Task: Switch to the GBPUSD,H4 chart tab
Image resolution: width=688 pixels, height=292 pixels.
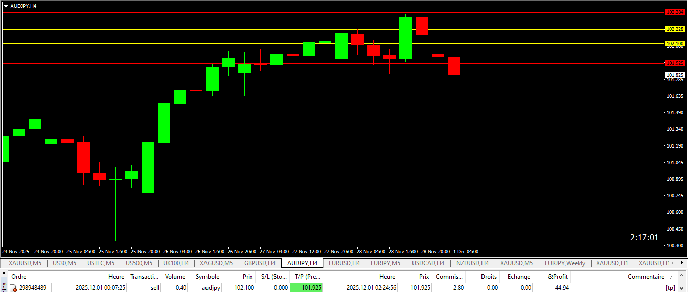Action: point(260,263)
